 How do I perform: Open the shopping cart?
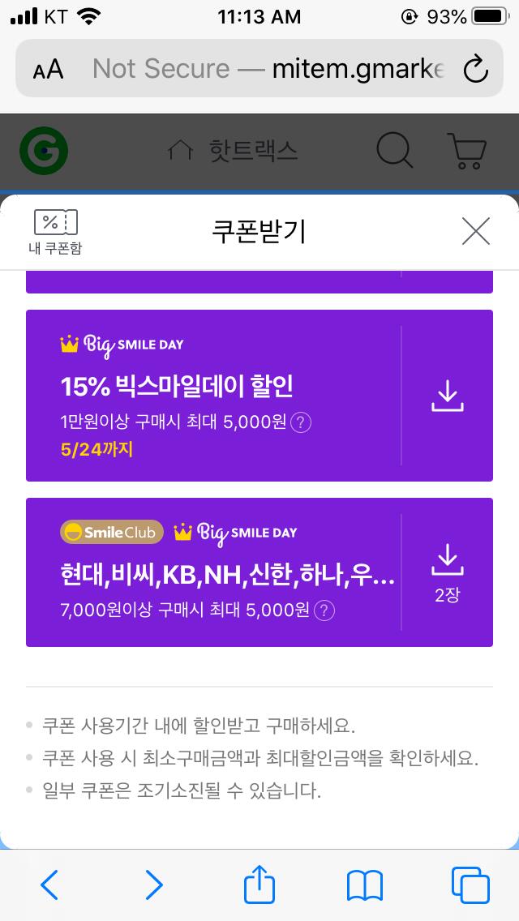coord(467,151)
